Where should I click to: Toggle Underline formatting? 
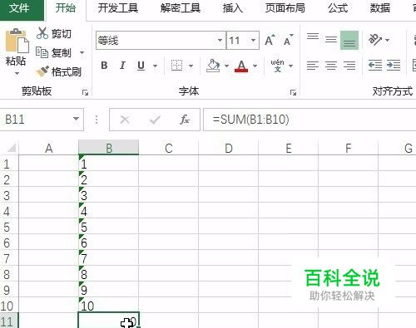pyautogui.click(x=141, y=66)
